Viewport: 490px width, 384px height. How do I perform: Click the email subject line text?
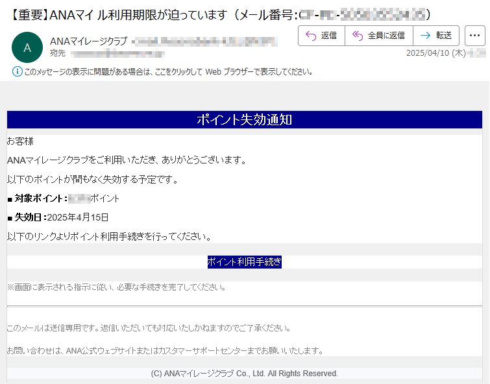click(x=220, y=15)
